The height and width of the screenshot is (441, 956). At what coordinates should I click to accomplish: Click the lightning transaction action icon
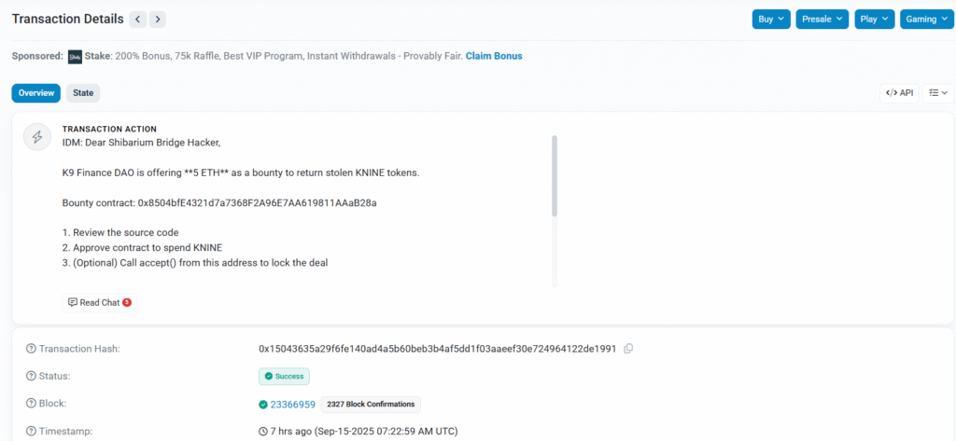click(x=36, y=137)
